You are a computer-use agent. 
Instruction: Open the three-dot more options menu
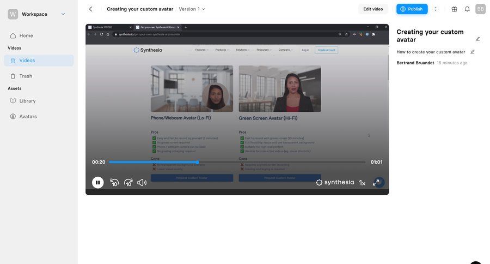pyautogui.click(x=436, y=9)
